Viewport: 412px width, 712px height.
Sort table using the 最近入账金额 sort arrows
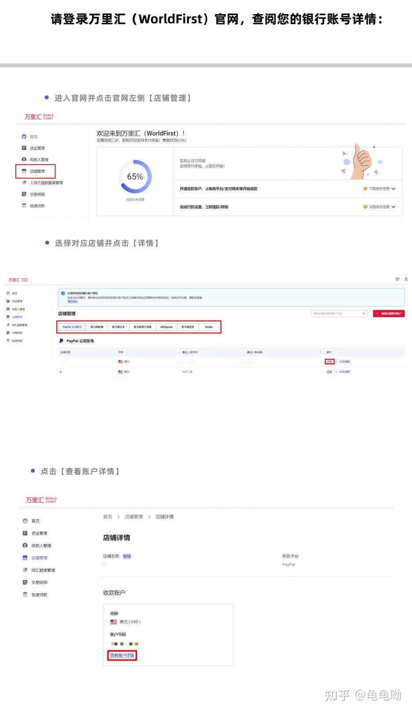click(x=320, y=352)
